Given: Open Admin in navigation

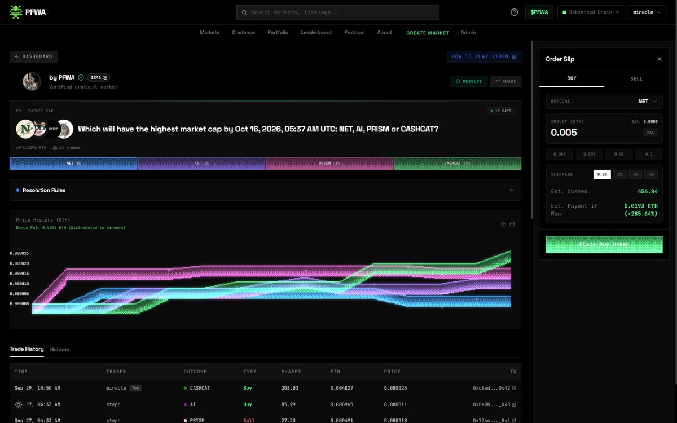Looking at the screenshot, I should [468, 33].
